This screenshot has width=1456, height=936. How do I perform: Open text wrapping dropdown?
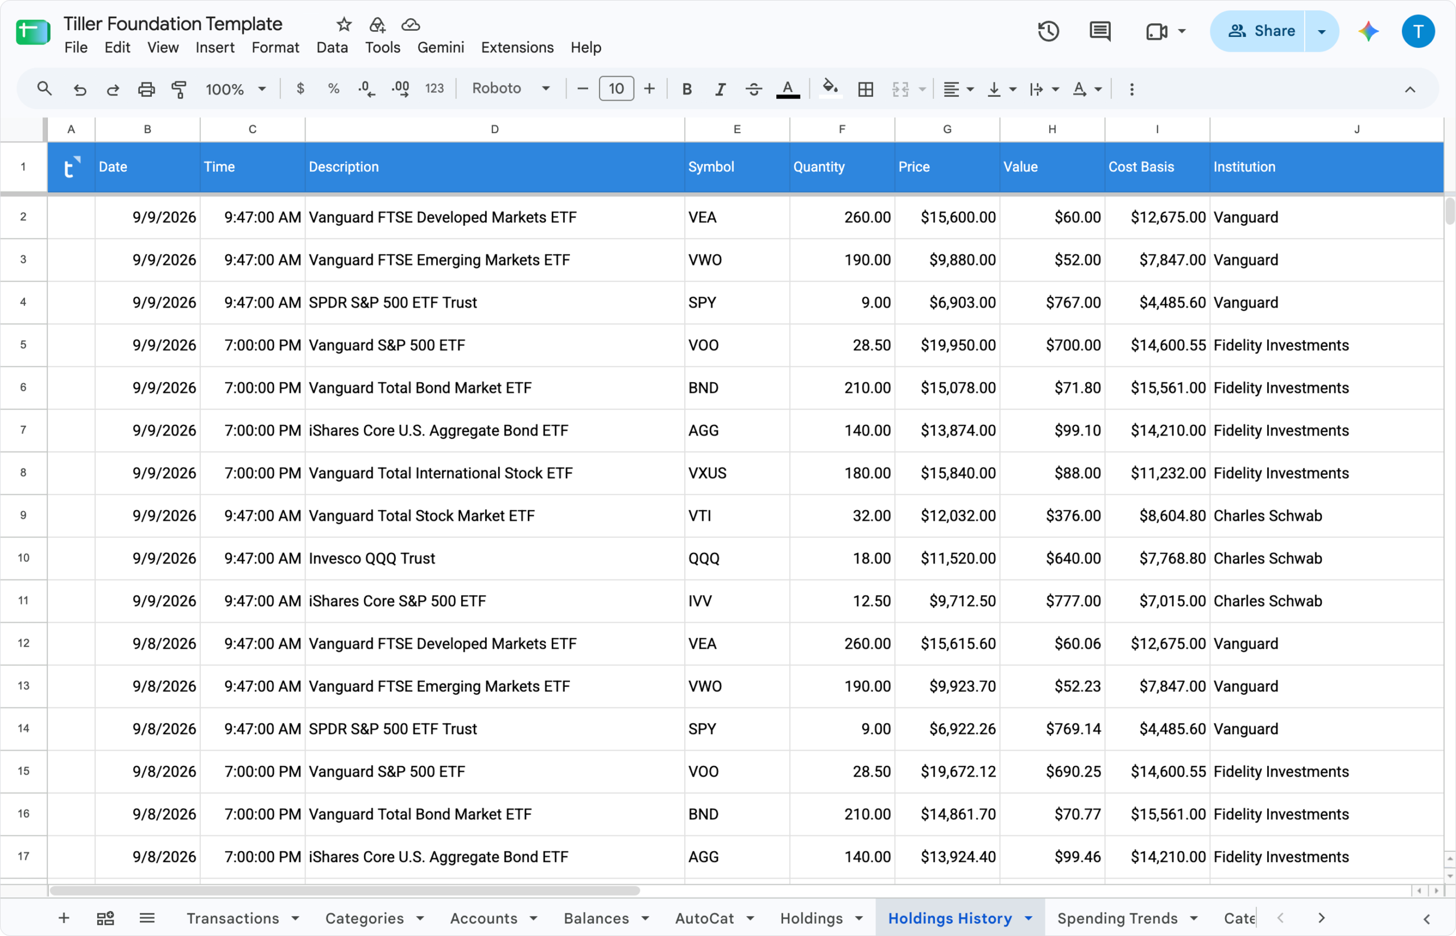click(x=1044, y=89)
